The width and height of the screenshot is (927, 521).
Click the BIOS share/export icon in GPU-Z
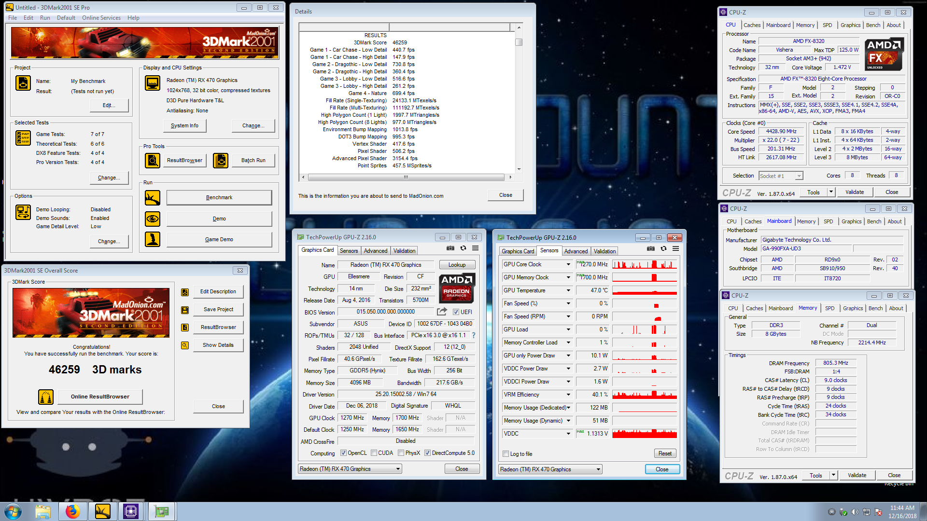tap(442, 312)
